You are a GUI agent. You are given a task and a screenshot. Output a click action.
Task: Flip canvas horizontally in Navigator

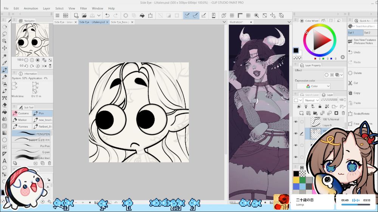pyautogui.click(x=44, y=66)
